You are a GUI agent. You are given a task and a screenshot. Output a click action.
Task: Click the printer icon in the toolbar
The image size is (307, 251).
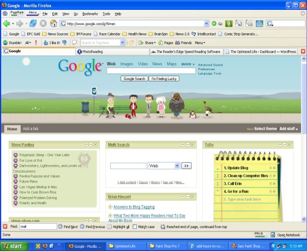click(249, 23)
